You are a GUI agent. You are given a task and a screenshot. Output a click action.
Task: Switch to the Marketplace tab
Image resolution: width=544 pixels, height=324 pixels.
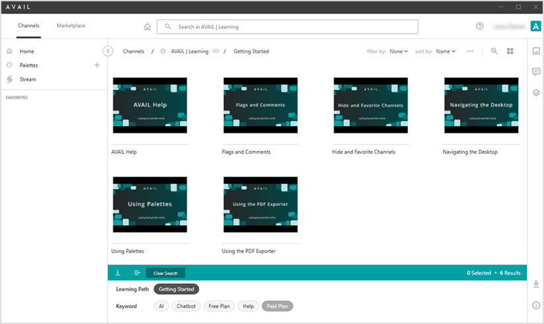pos(71,26)
